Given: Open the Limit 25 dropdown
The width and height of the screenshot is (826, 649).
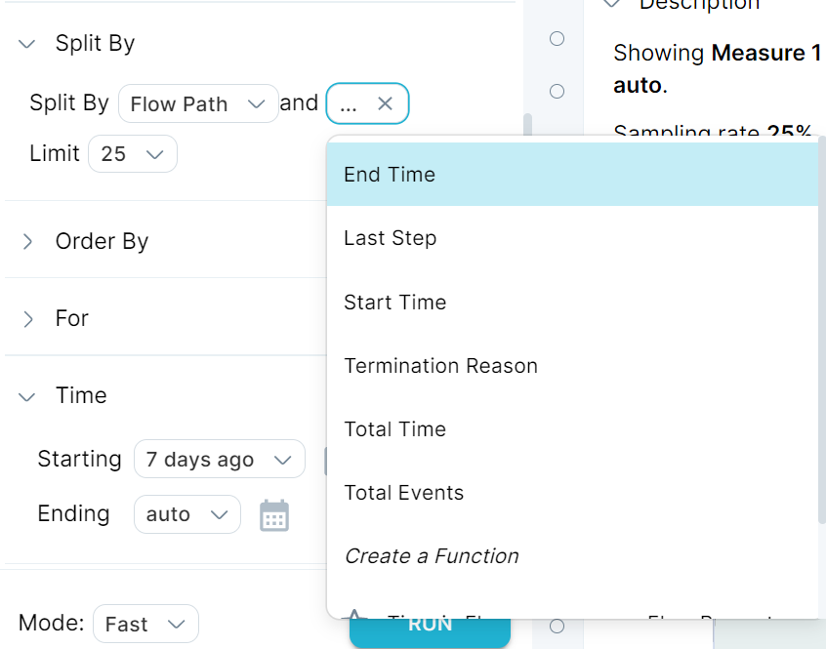Looking at the screenshot, I should (133, 153).
